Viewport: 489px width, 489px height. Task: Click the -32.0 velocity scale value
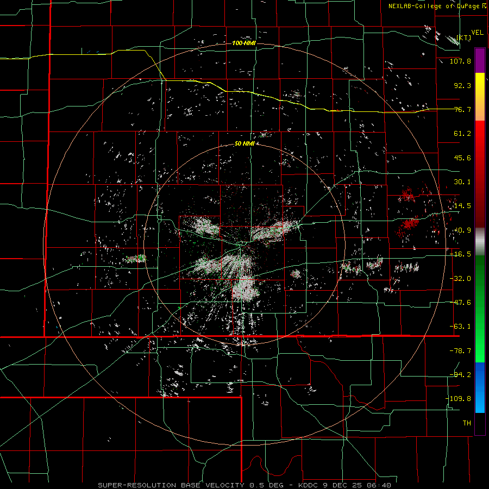pyautogui.click(x=460, y=279)
